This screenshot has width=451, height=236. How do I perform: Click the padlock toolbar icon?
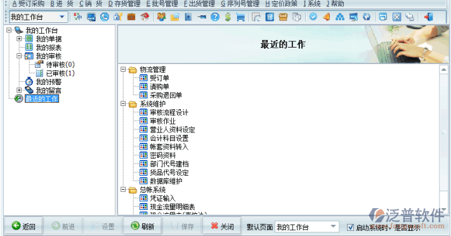pos(118,17)
